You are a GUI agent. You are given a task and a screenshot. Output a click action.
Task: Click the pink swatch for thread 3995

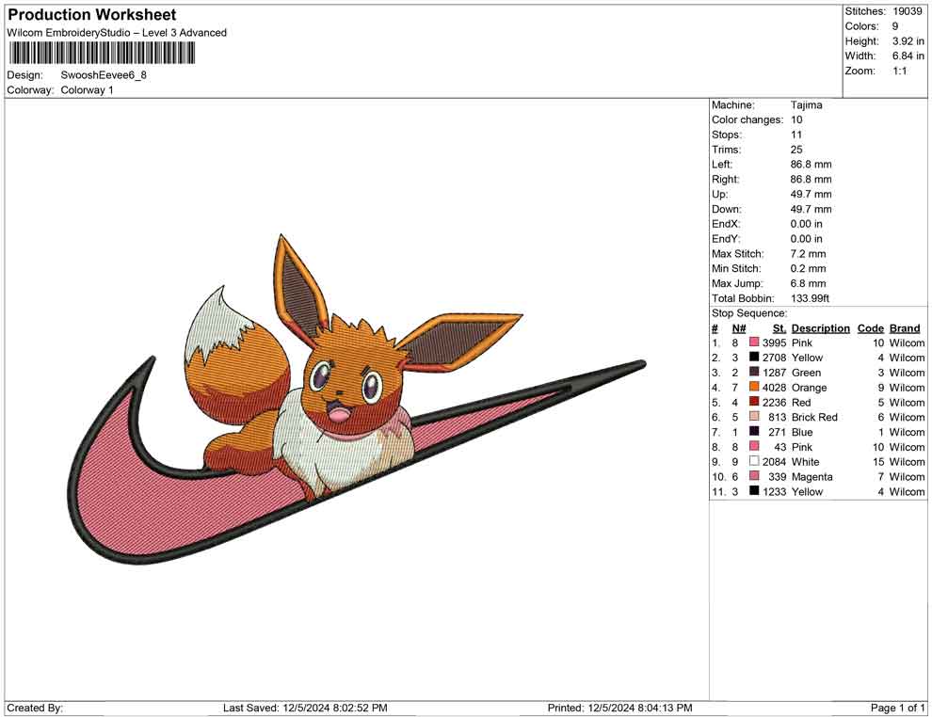tap(754, 343)
